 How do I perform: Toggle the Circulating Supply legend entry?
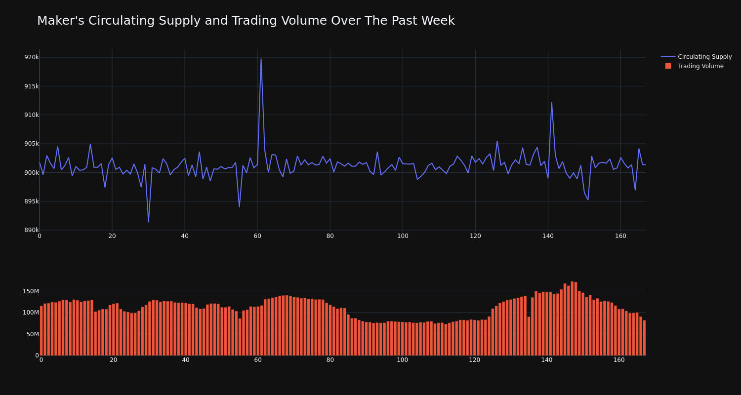tap(696, 57)
